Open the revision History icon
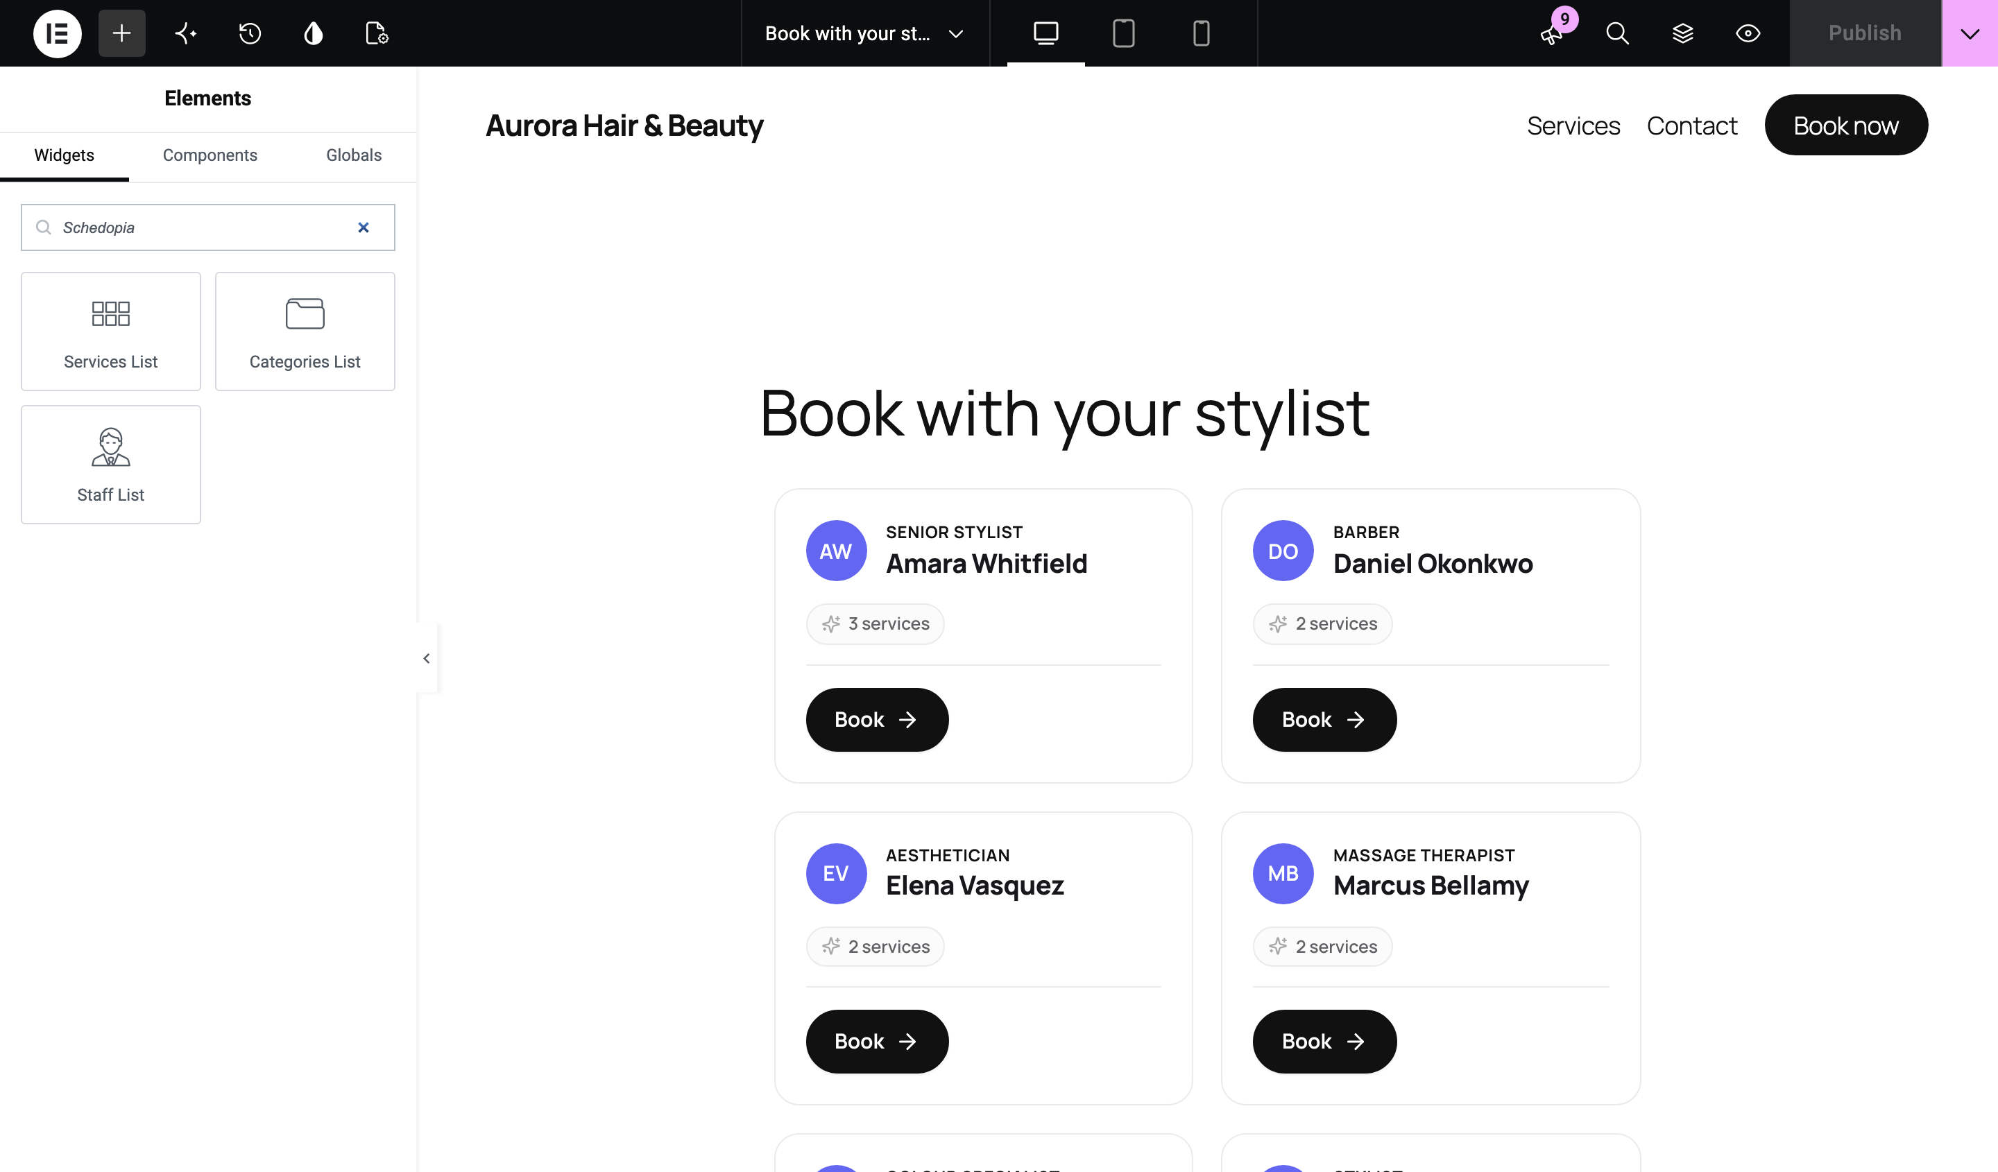Viewport: 1998px width, 1172px height. coord(250,33)
